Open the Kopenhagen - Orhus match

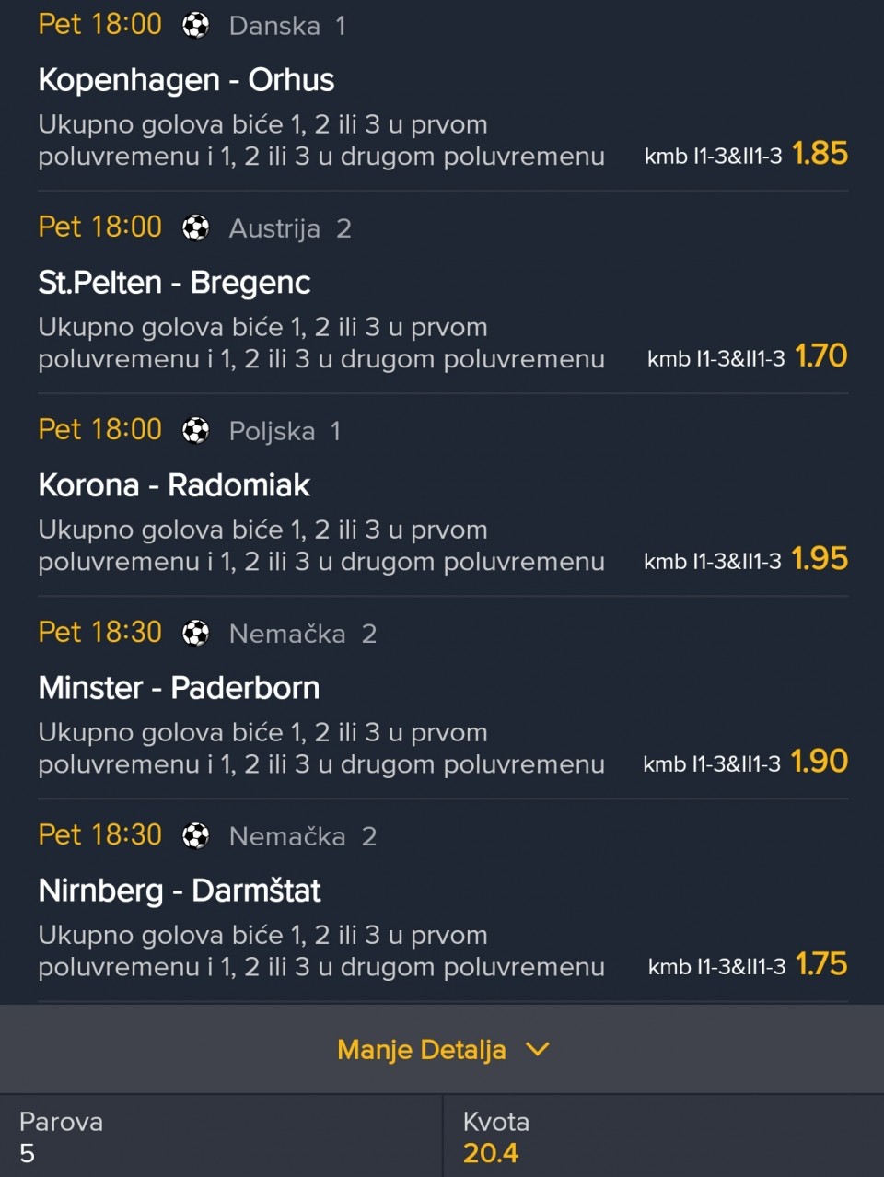(186, 80)
